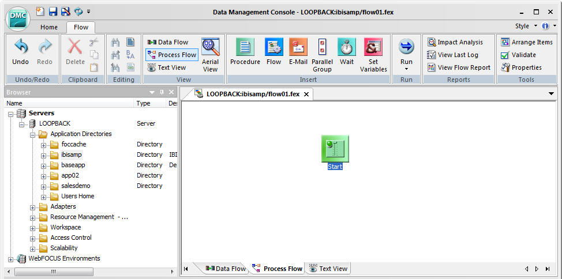The width and height of the screenshot is (562, 279).
Task: Click View Last Log
Action: (x=453, y=55)
